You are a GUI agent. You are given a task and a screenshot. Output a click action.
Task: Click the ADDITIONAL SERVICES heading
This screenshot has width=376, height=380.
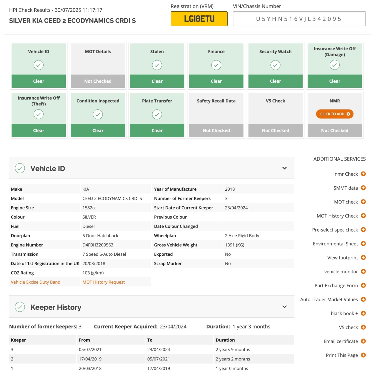pyautogui.click(x=339, y=159)
